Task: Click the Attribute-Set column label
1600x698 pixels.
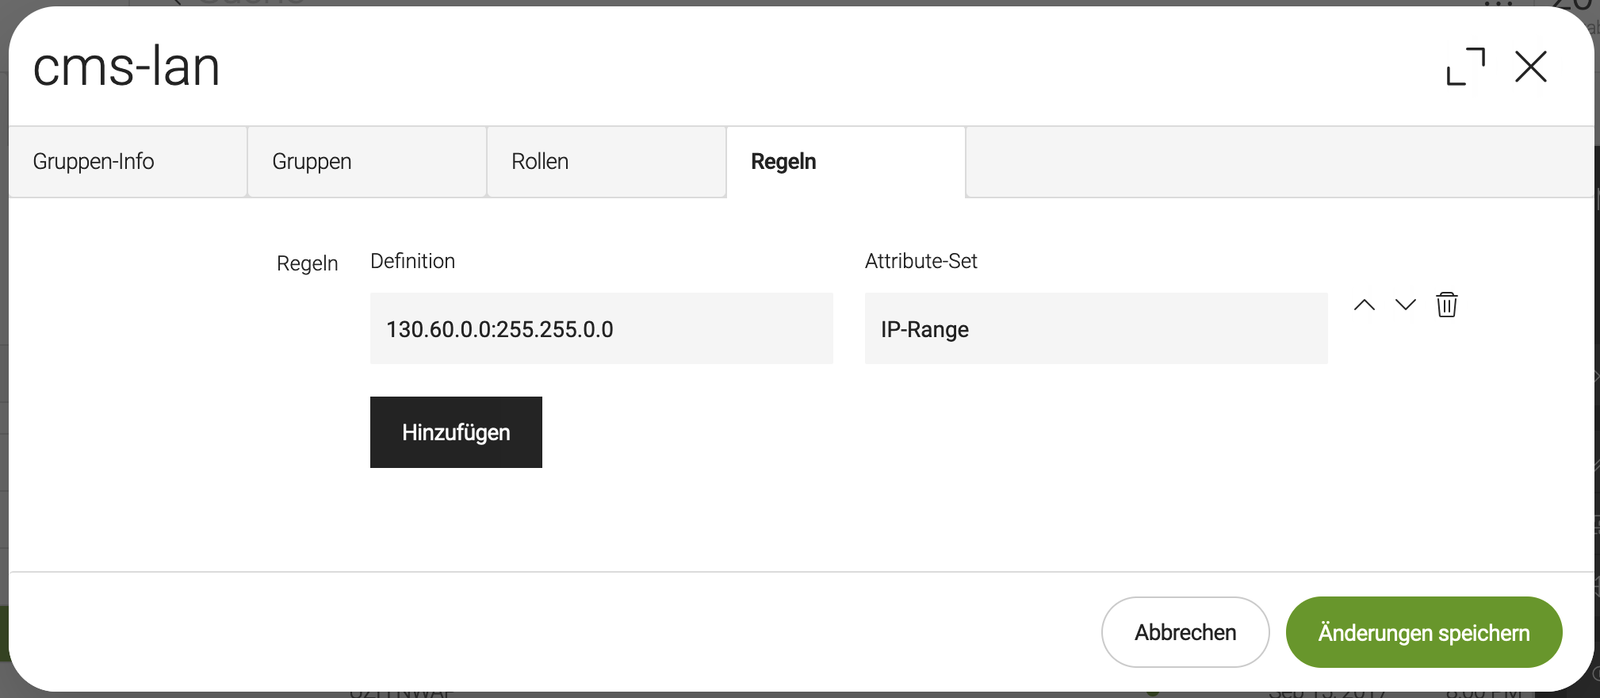Action: point(921,261)
